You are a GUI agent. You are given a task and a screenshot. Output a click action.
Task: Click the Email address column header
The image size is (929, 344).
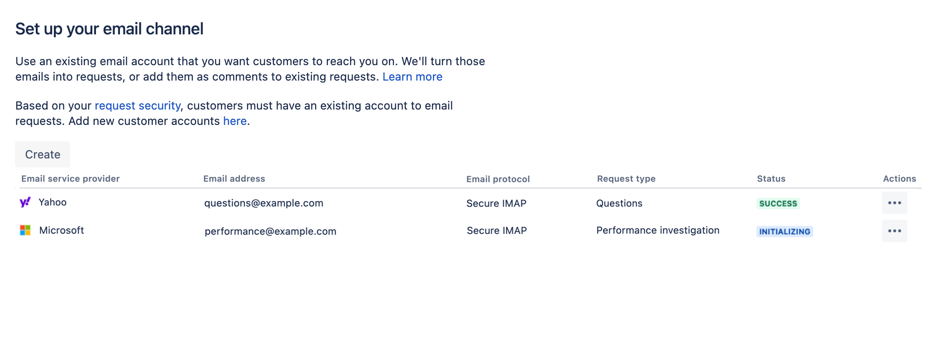[x=234, y=178]
